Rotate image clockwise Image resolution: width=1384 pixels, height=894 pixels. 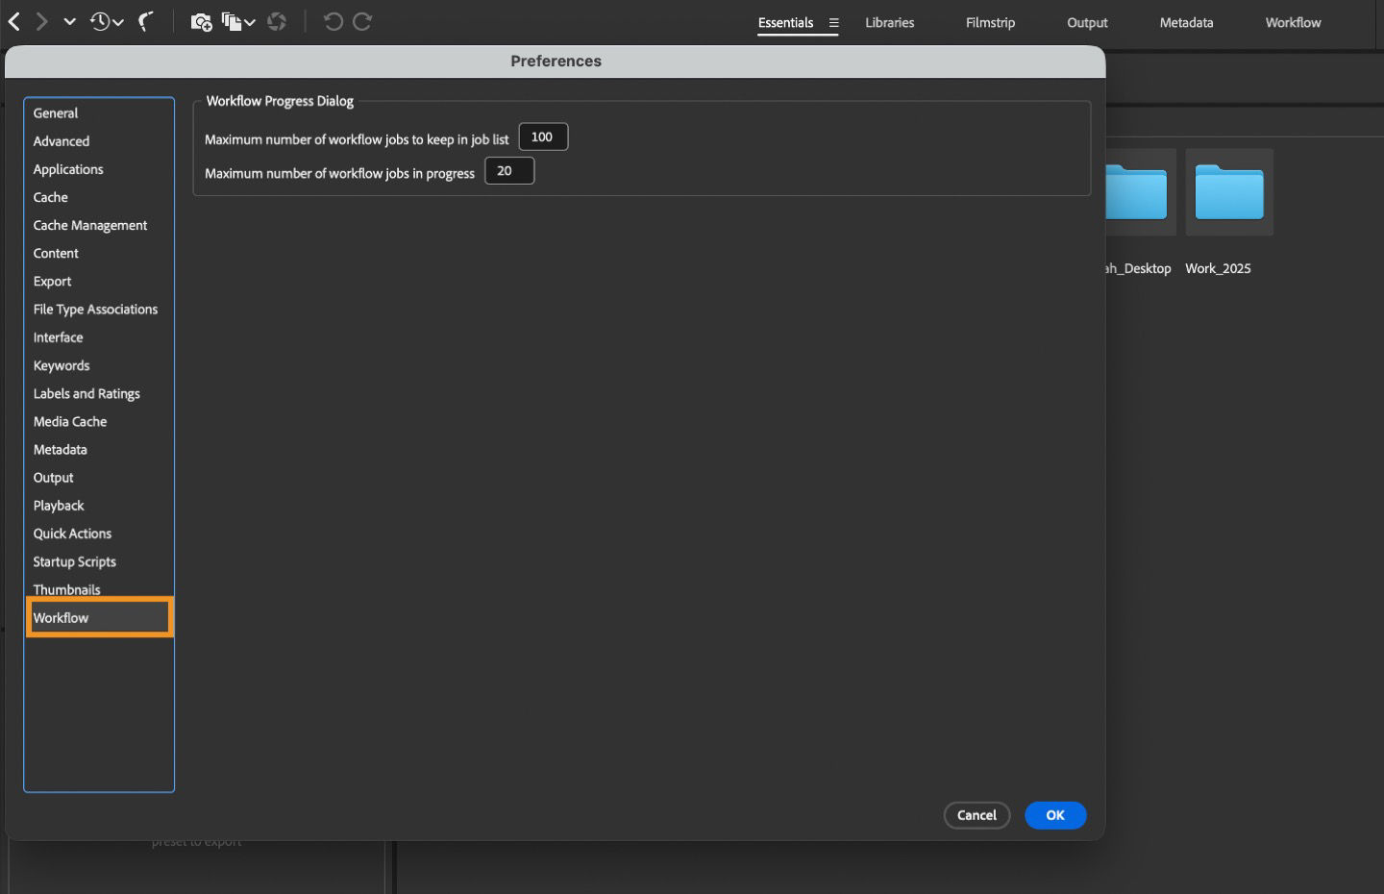click(362, 21)
